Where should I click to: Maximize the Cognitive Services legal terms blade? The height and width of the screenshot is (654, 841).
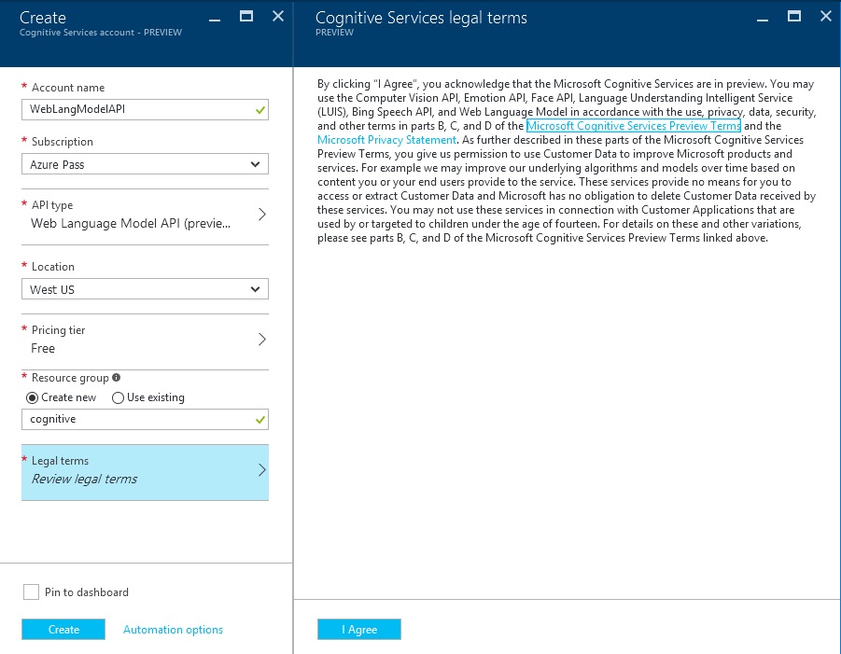pos(794,16)
